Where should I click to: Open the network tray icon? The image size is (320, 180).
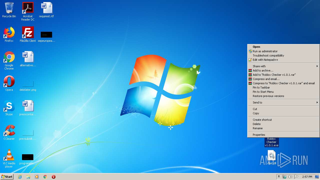tap(284, 177)
